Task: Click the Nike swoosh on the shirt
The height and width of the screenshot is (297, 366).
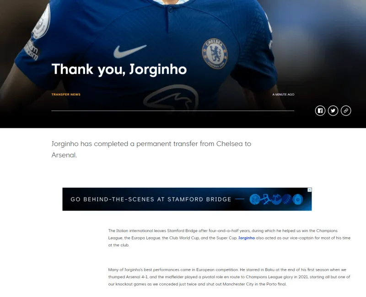Action: click(x=130, y=51)
